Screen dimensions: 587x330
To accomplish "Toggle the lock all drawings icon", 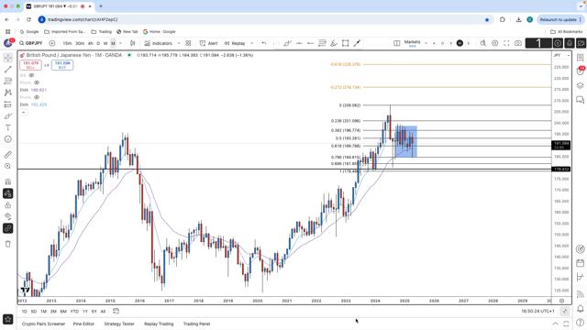I will [x=8, y=205].
